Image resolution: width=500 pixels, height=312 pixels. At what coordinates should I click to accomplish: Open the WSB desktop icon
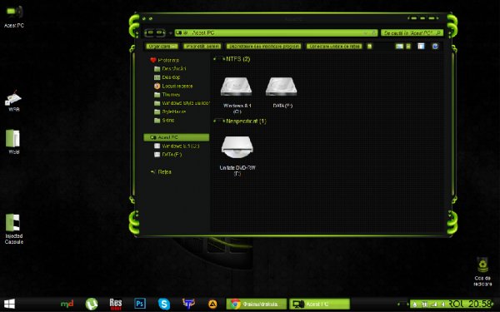13,141
